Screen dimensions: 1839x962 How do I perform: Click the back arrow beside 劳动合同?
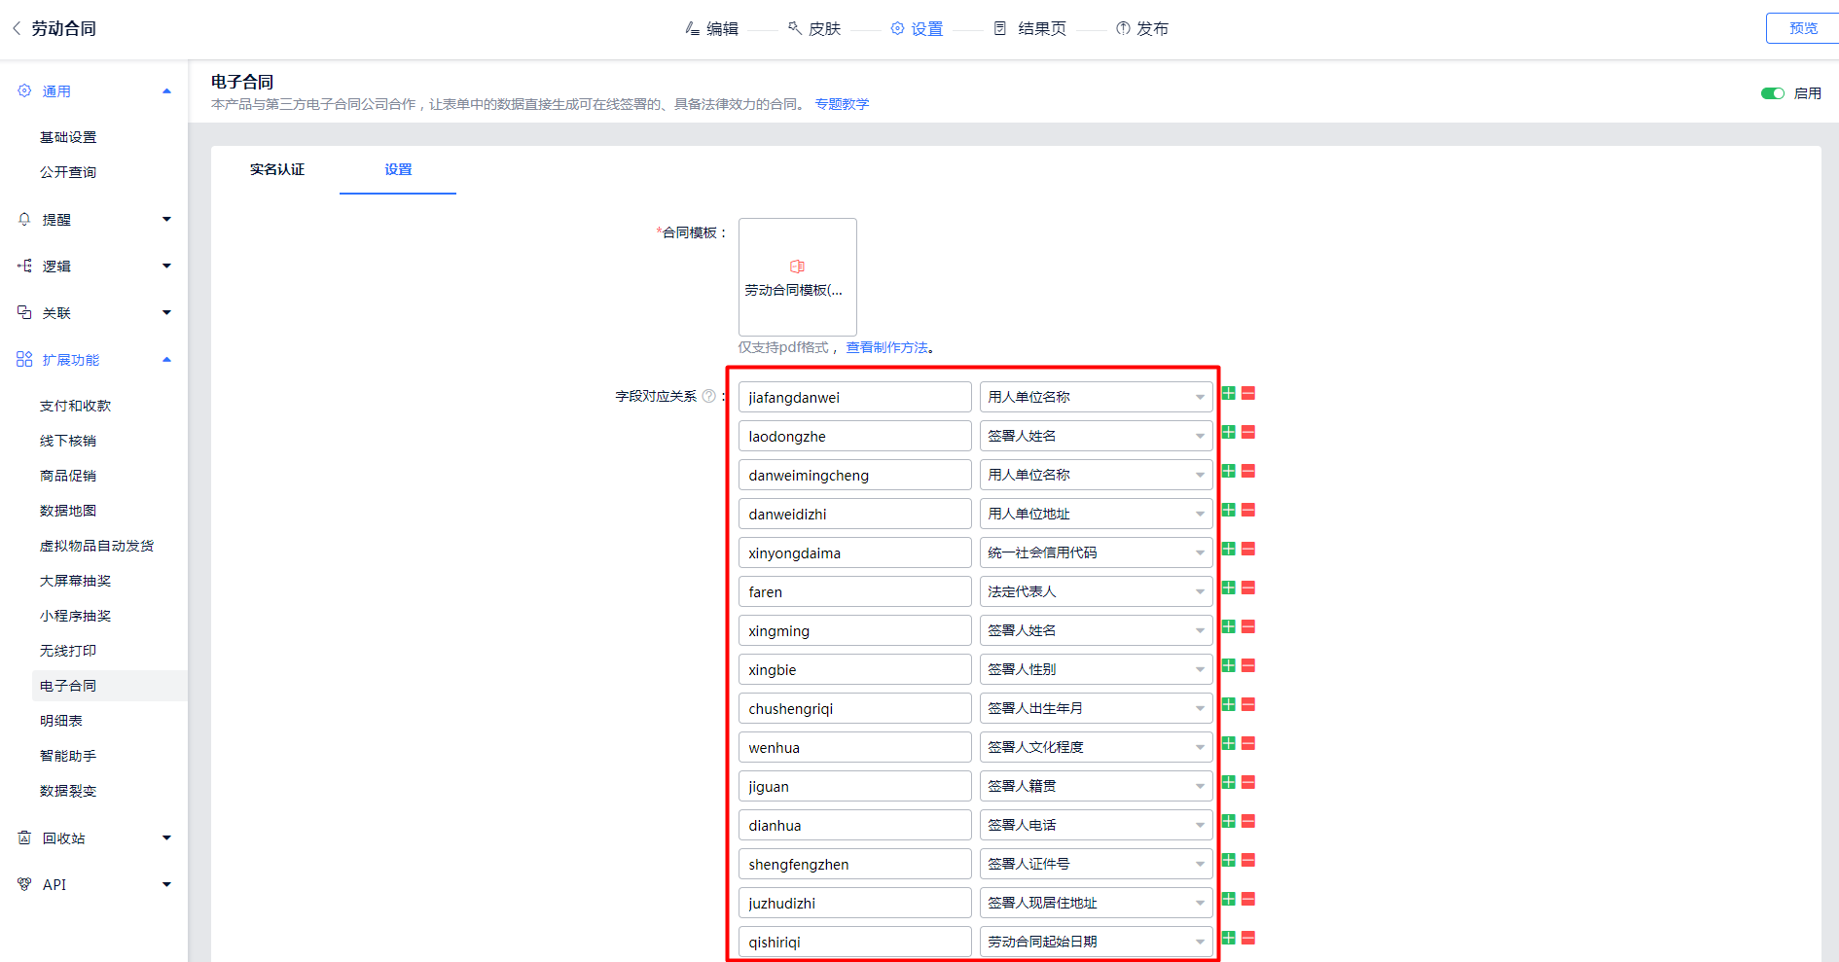[17, 29]
